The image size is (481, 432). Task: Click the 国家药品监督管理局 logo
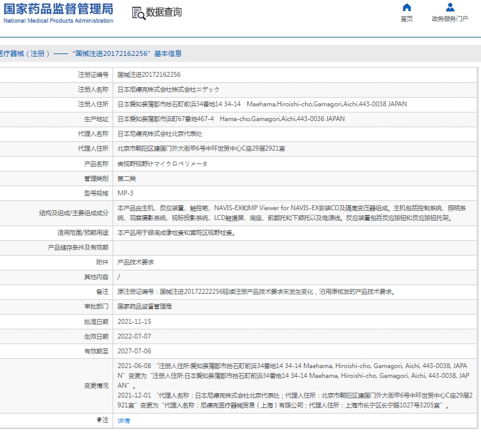click(x=58, y=13)
